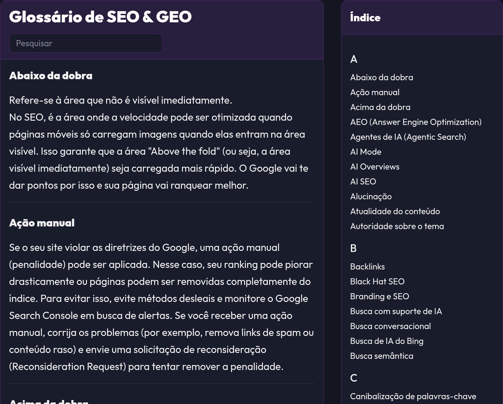Jump to the Backlinks entry
This screenshot has height=404, width=503.
pos(367,267)
